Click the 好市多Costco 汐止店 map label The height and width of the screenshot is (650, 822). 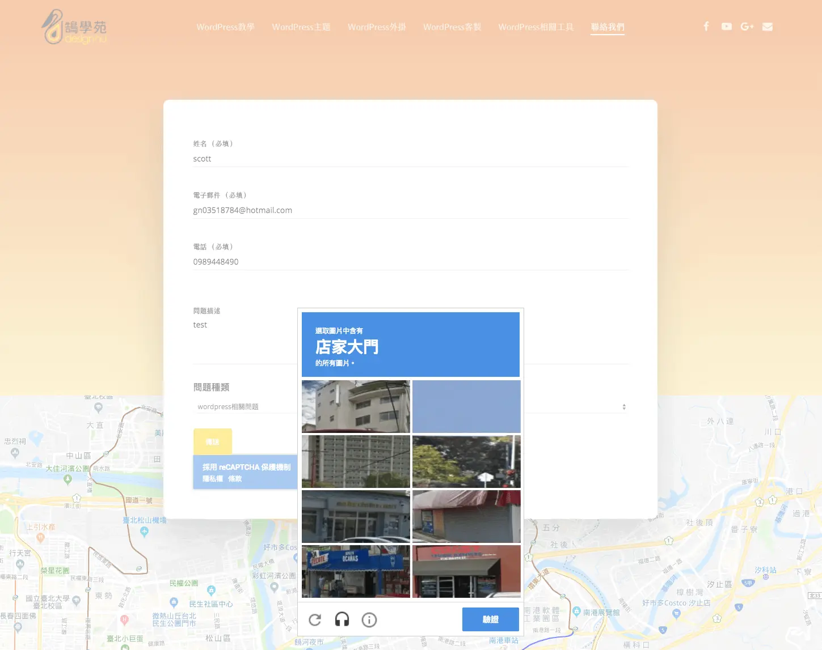pyautogui.click(x=676, y=603)
